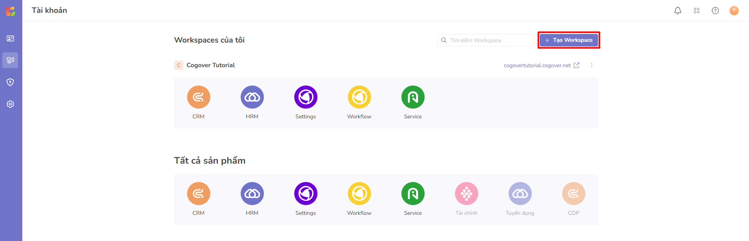This screenshot has height=241, width=749.
Task: Launch Workflow in Cogover Tutorial workspace
Action: pyautogui.click(x=359, y=97)
